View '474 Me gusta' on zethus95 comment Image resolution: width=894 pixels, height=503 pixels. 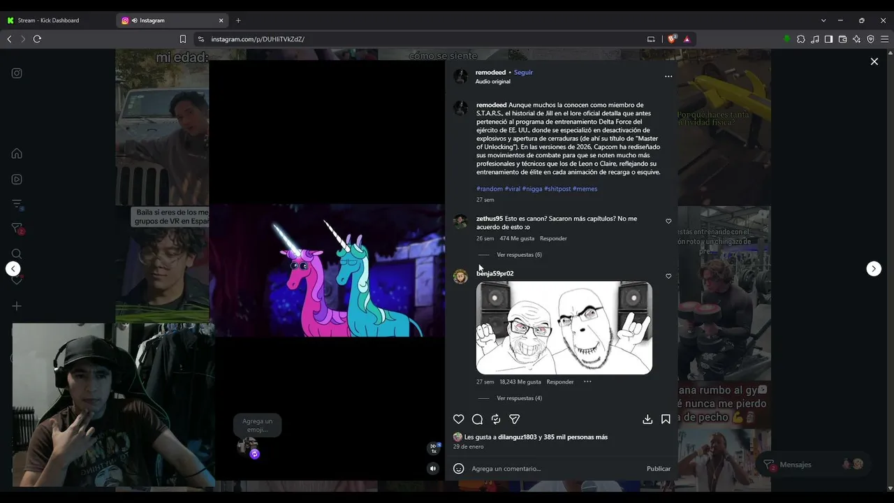pos(517,239)
